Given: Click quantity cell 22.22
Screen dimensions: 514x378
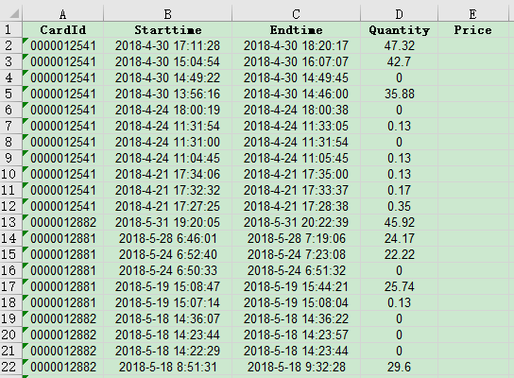Looking at the screenshot, I should point(399,254).
